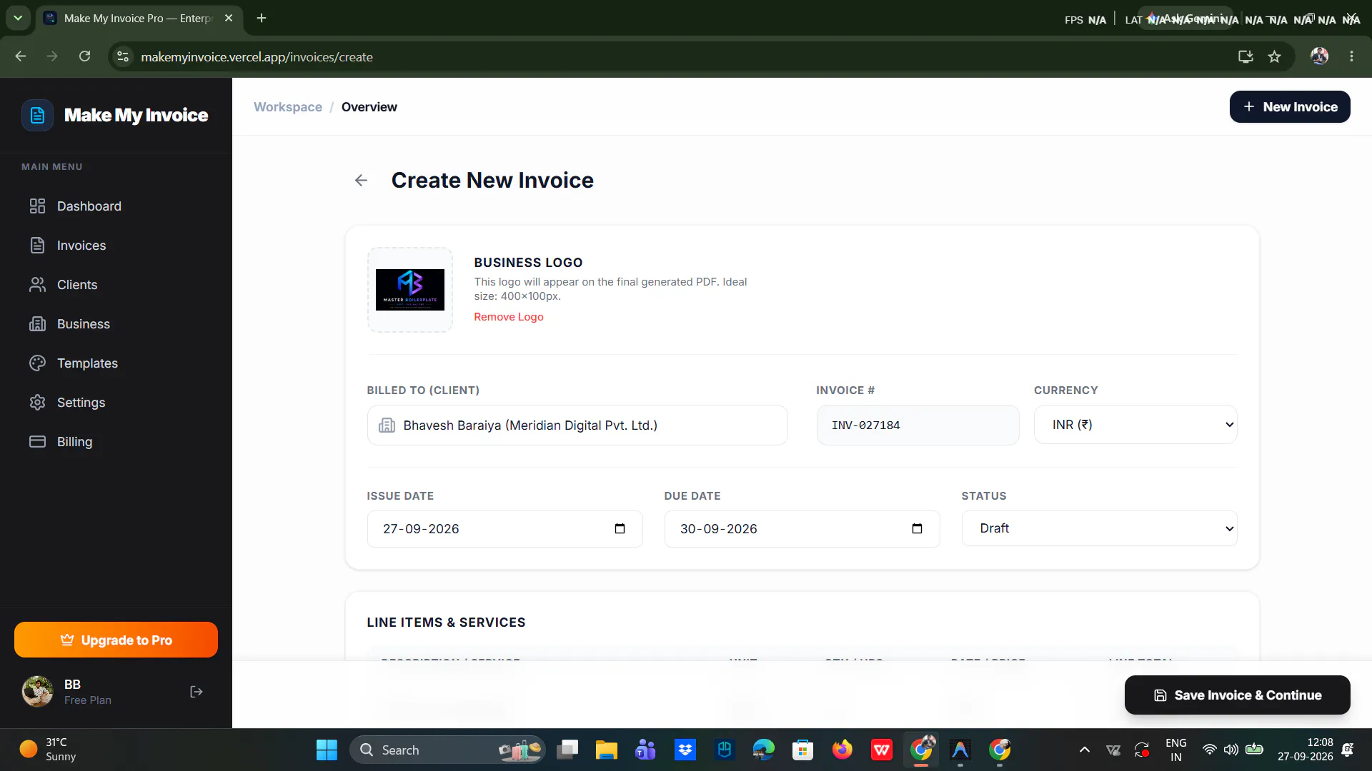Open File Explorer from the taskbar

(606, 750)
